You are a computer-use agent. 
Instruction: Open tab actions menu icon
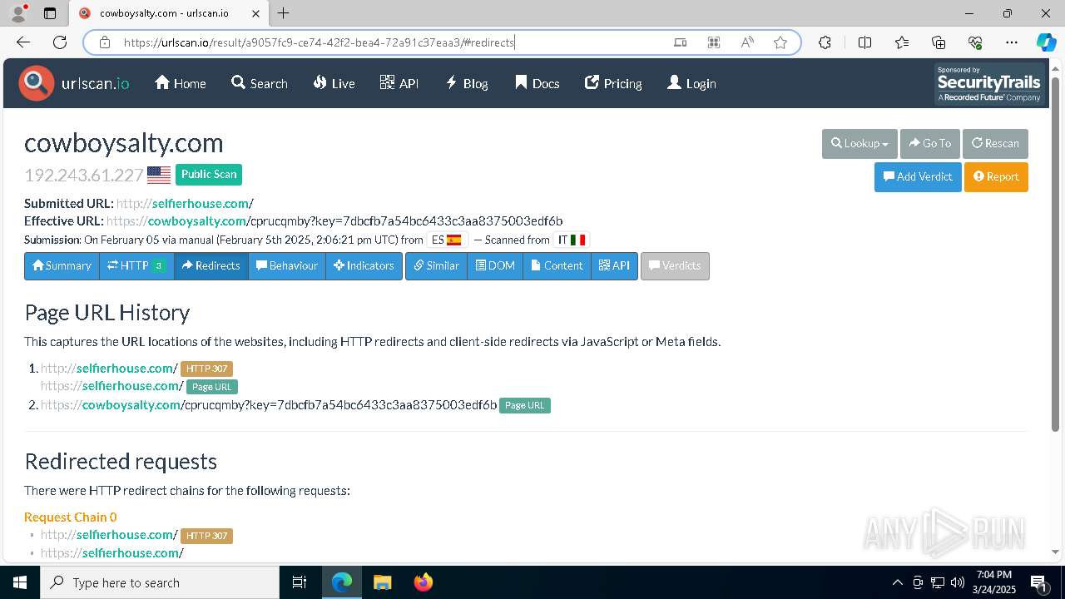[50, 13]
